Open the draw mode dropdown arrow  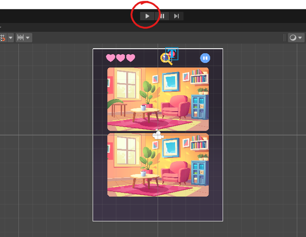(x=300, y=38)
